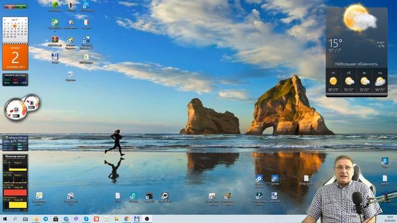
Task: Select Monday forecast in weather gadget
Action: (380, 81)
